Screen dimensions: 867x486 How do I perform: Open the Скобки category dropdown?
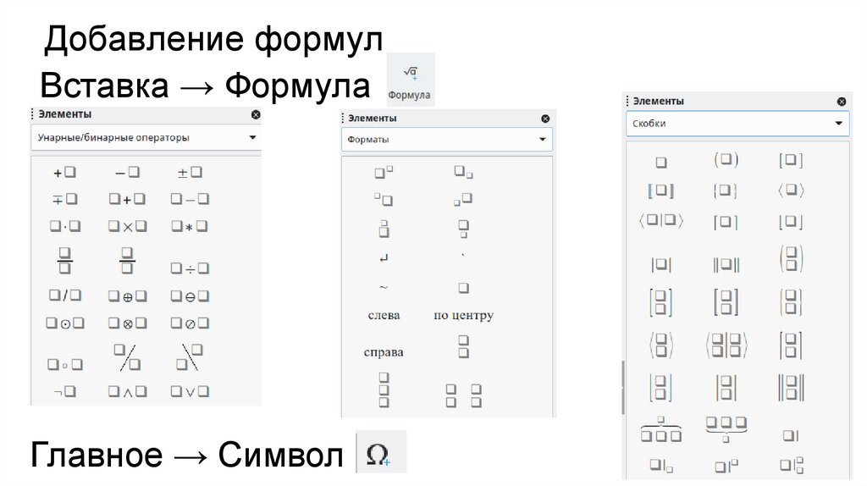pyautogui.click(x=737, y=124)
